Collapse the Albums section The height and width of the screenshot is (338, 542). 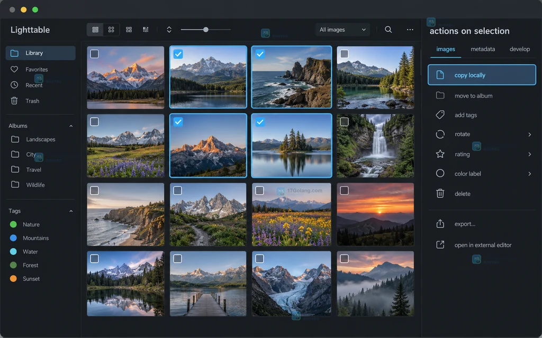pyautogui.click(x=71, y=126)
